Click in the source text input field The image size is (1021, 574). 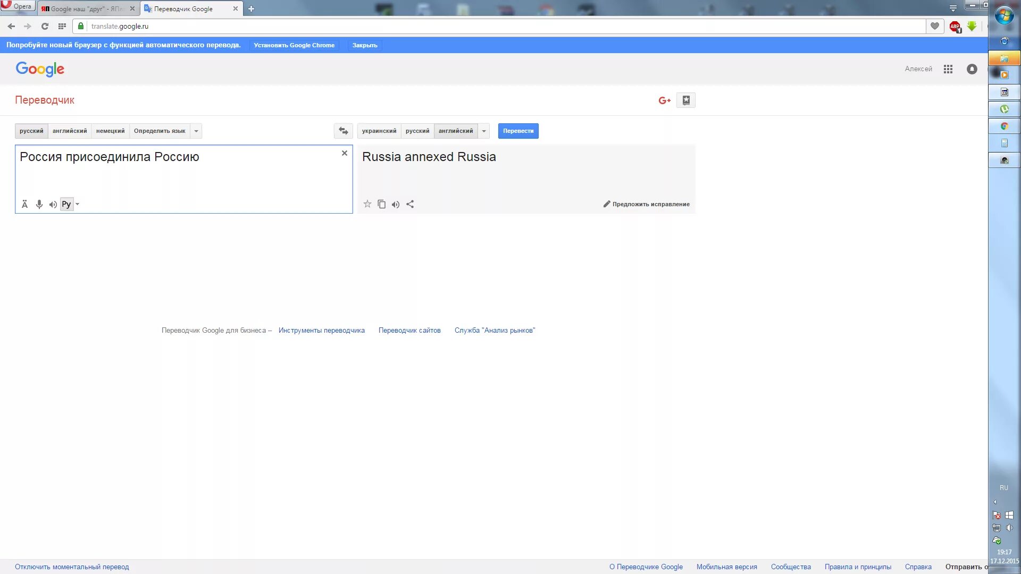click(183, 179)
